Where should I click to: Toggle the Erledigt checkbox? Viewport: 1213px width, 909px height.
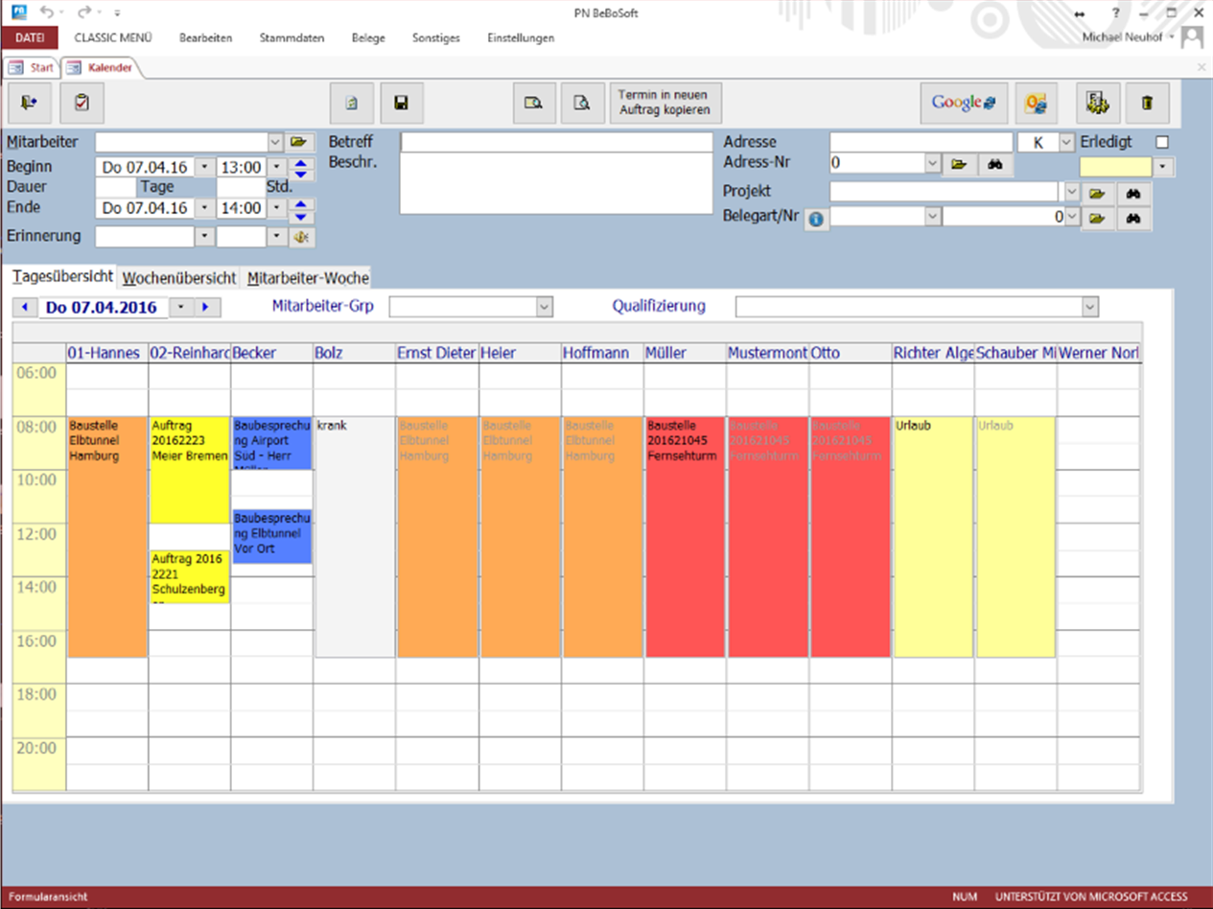1162,142
